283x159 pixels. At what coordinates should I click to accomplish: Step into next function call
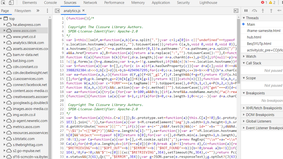[x=263, y=11]
